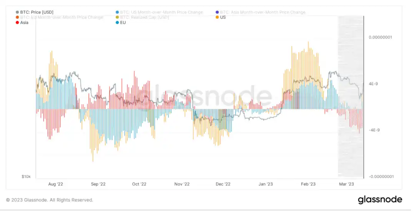
Task: Click the blue dot for US Month-over-Month
Action: click(x=117, y=12)
